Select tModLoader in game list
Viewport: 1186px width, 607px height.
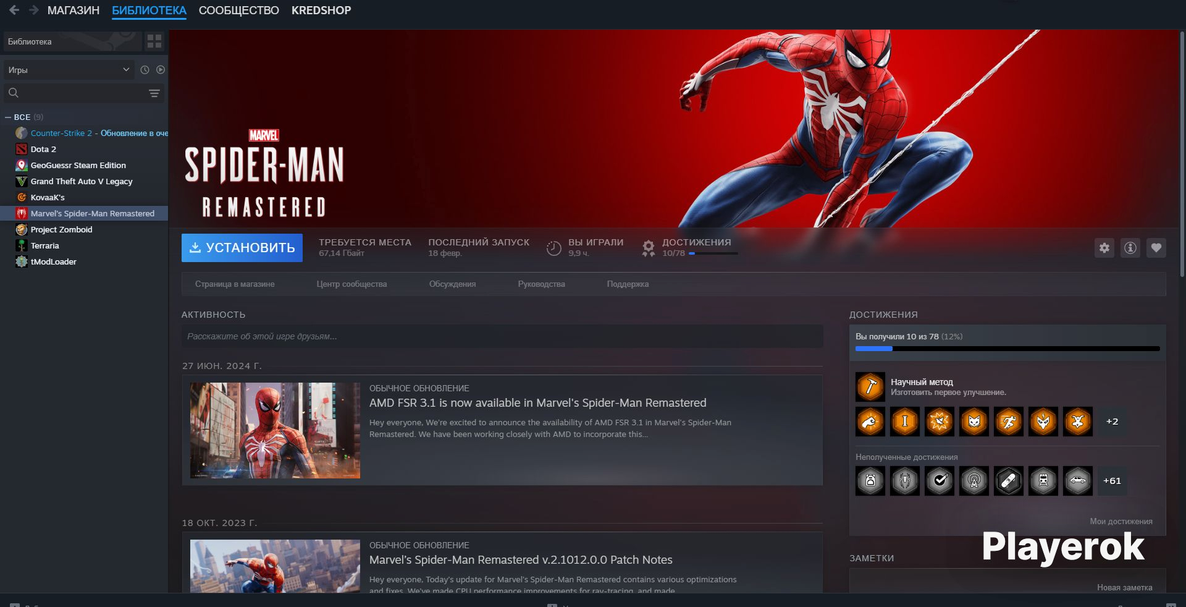click(53, 261)
